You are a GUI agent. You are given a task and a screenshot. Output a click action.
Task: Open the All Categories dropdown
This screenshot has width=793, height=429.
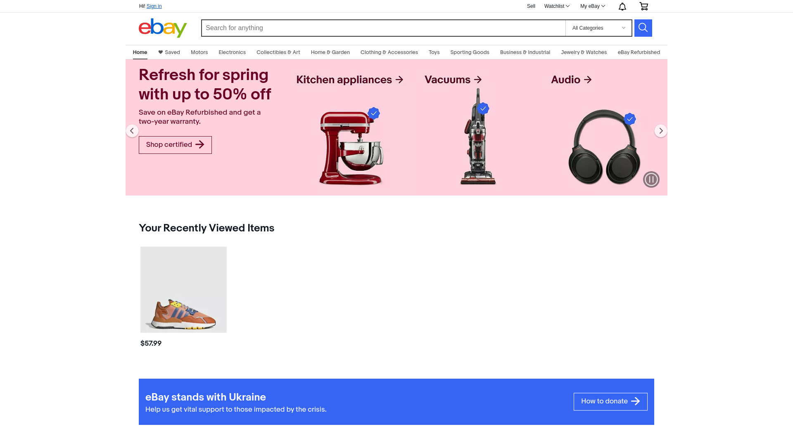[598, 28]
